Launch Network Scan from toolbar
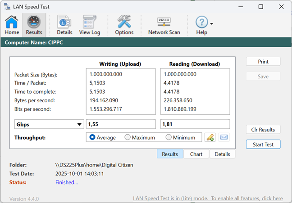The image size is (292, 203). tap(164, 25)
